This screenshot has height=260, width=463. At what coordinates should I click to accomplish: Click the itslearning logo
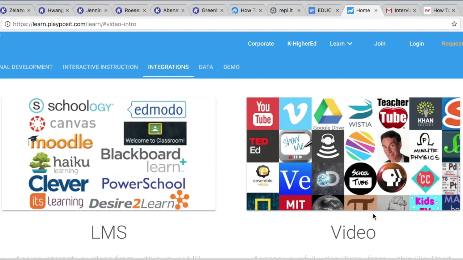click(56, 201)
